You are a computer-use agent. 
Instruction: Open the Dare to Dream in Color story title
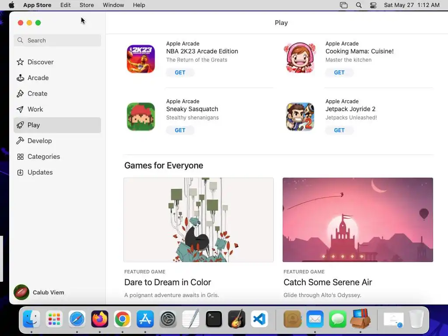pos(168,282)
